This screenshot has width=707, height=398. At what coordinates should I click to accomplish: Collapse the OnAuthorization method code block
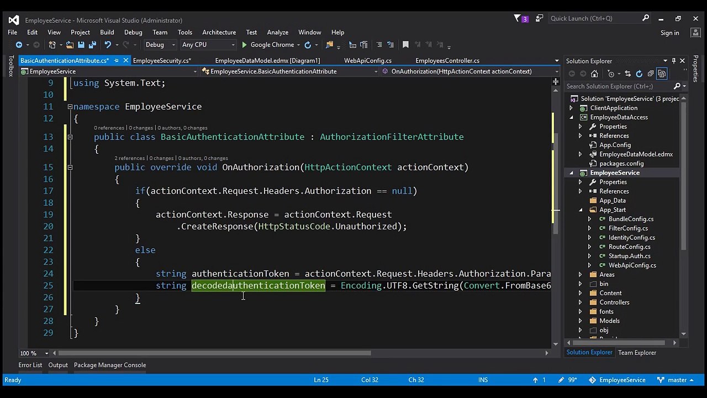[70, 167]
